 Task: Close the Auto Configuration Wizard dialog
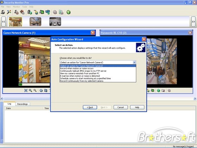click(144, 39)
